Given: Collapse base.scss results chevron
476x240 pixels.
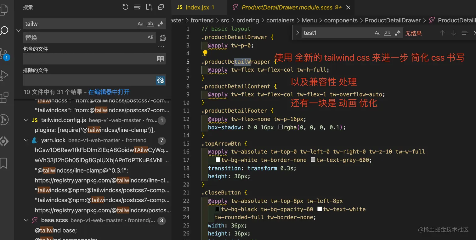Looking at the screenshot, I should pyautogui.click(x=26, y=220).
